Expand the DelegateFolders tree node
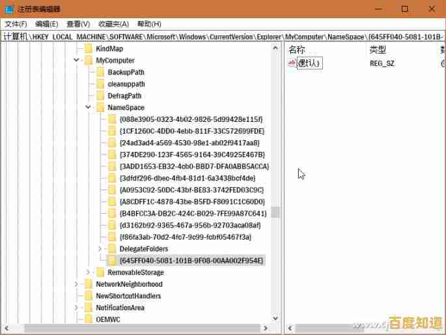The height and width of the screenshot is (335, 446). (100, 249)
